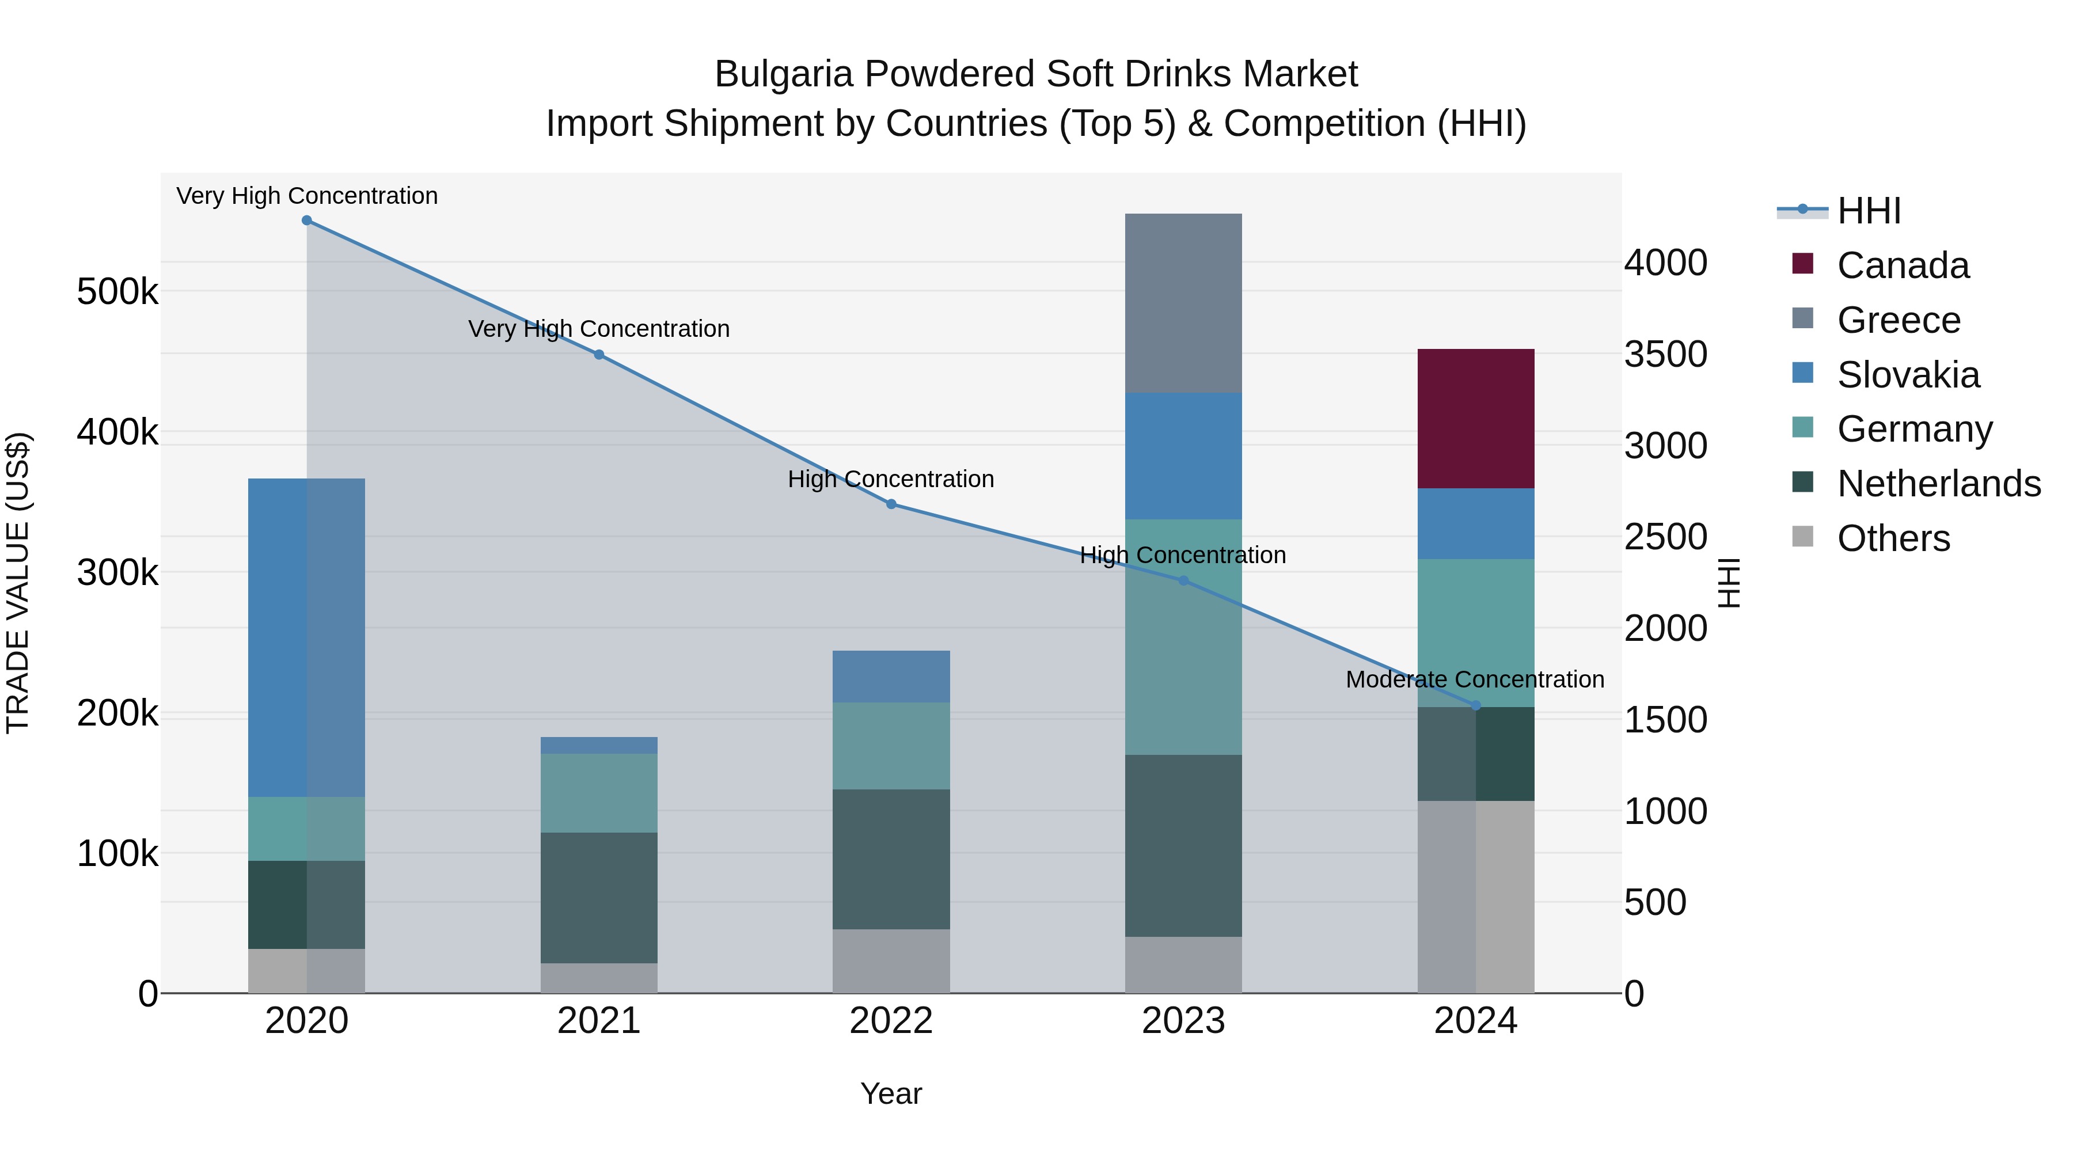This screenshot has height=1166, width=2073.
Task: Select the 2021 HHI data point
Action: (x=599, y=355)
